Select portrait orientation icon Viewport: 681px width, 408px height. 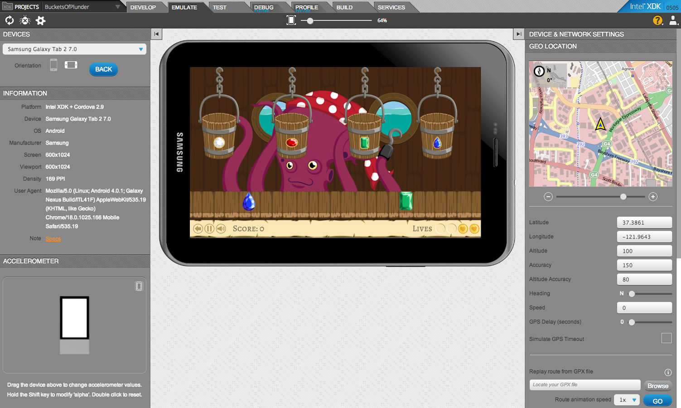(53, 65)
